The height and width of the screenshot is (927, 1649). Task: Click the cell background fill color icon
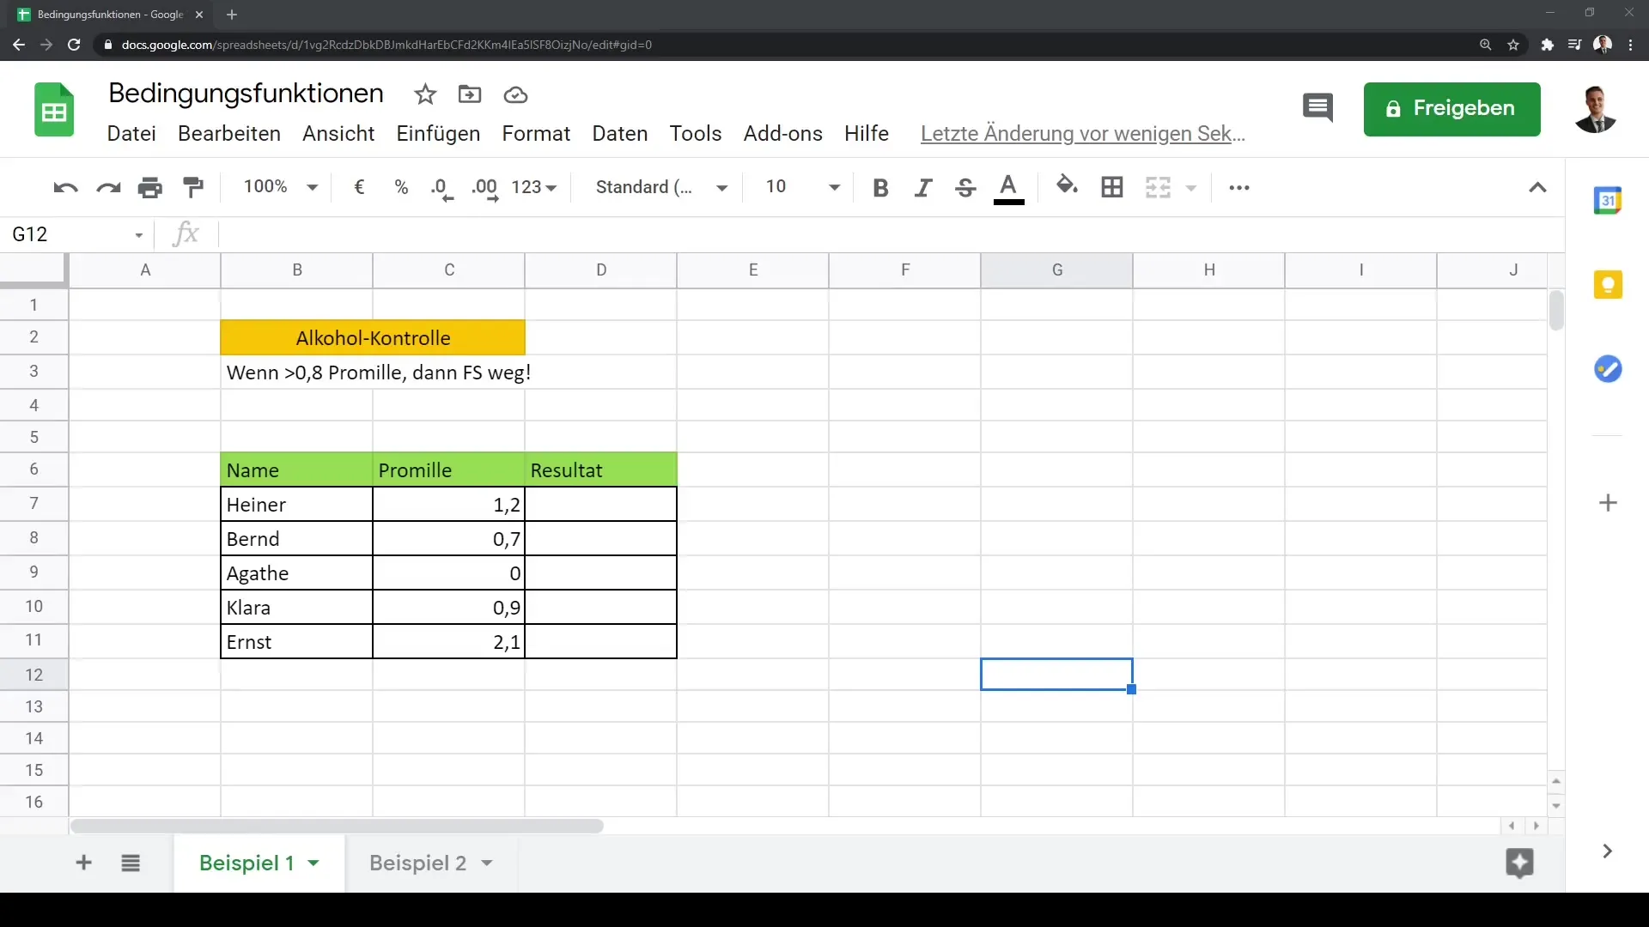pyautogui.click(x=1066, y=187)
